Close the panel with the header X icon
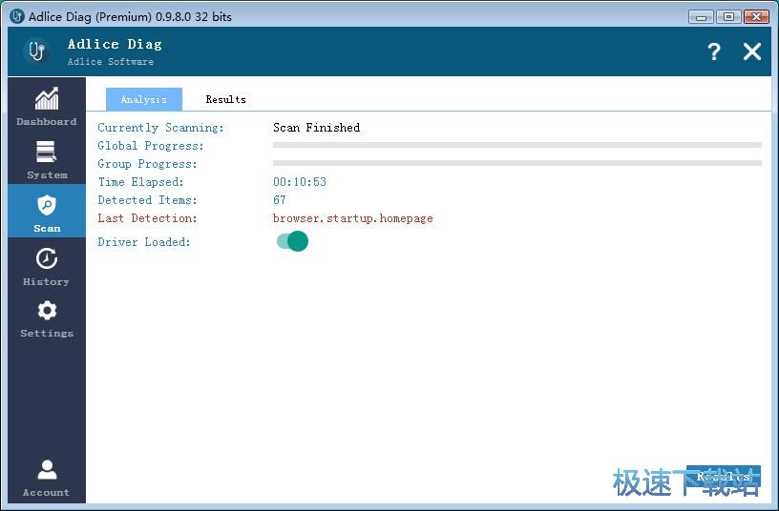779x511 pixels. pyautogui.click(x=751, y=51)
